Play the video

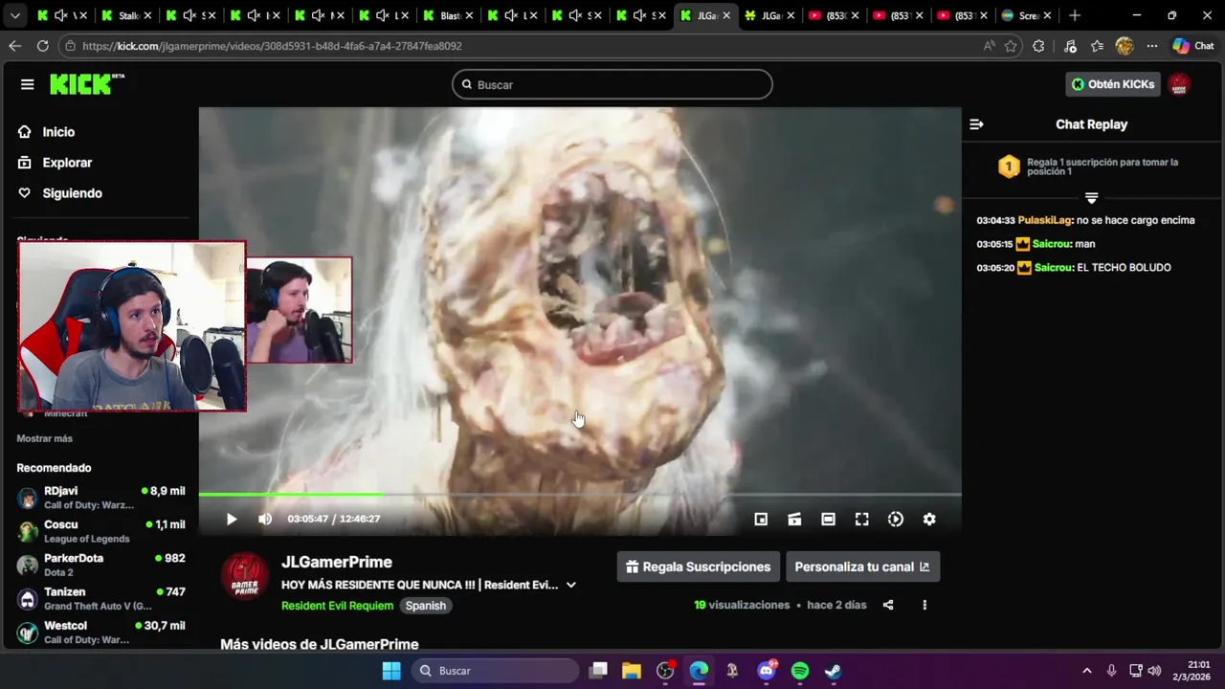coord(231,519)
